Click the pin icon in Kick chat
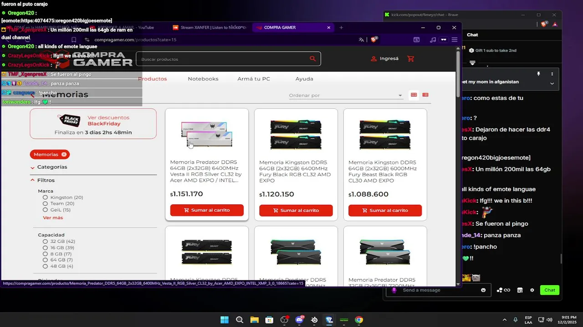The height and width of the screenshot is (327, 583). click(x=538, y=74)
